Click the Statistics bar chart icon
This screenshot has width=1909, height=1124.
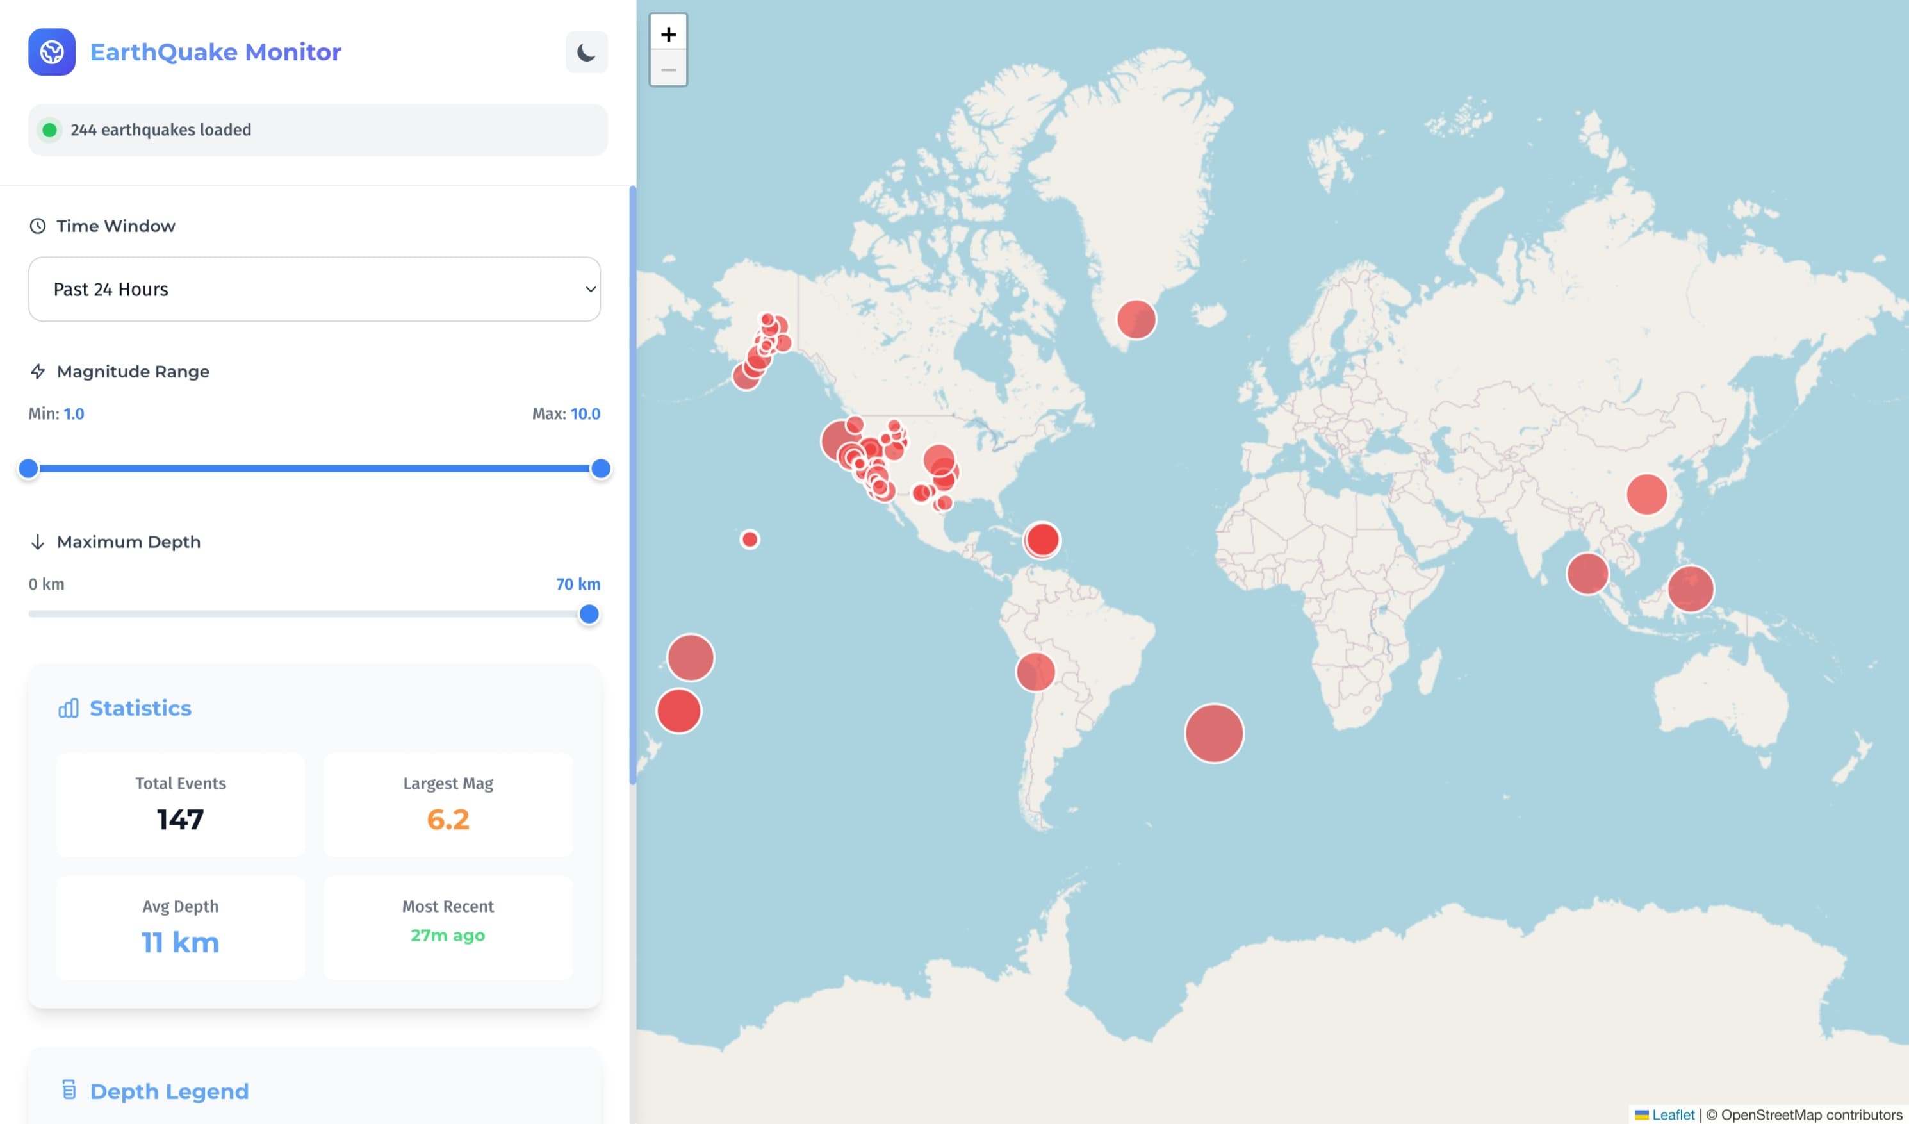(68, 708)
